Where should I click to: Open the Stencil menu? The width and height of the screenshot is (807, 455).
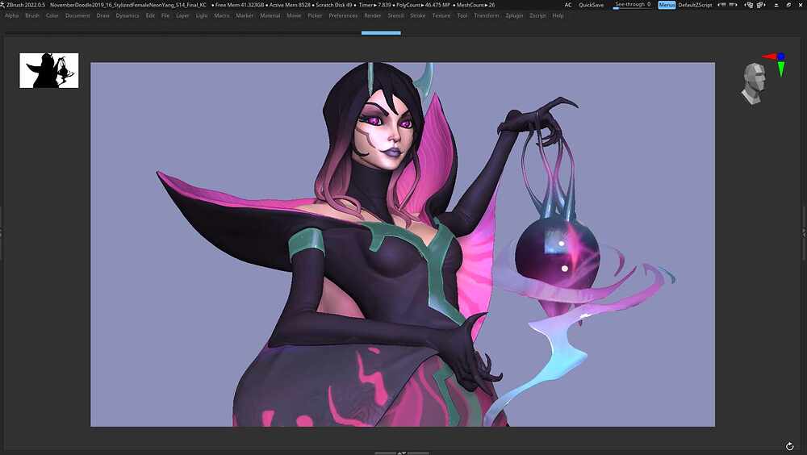pos(395,15)
